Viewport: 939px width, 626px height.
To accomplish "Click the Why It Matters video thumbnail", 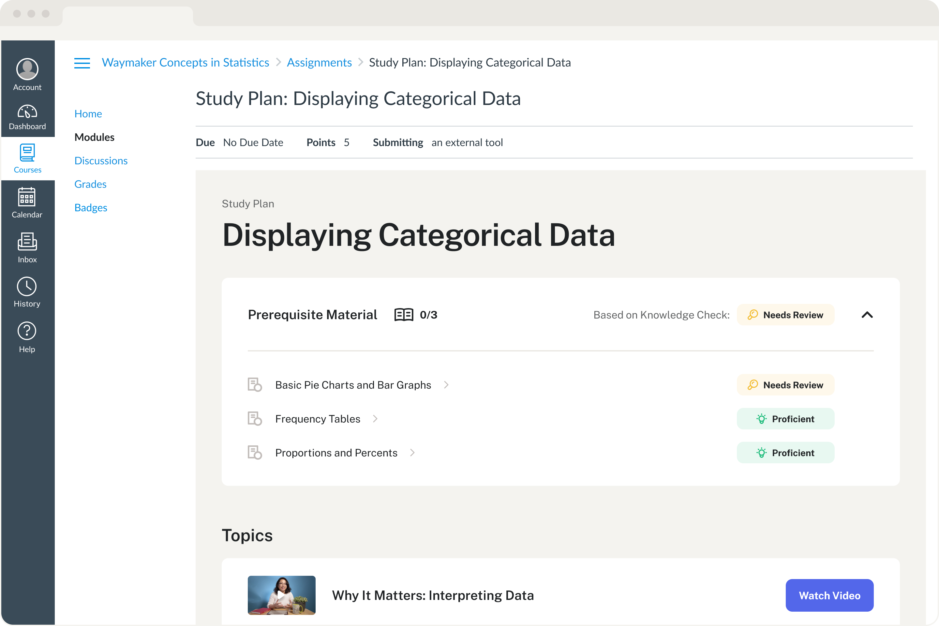I will pyautogui.click(x=281, y=595).
